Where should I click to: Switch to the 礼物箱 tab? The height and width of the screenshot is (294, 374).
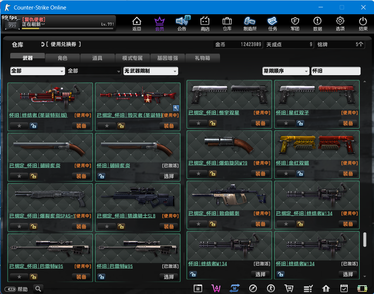pos(202,58)
